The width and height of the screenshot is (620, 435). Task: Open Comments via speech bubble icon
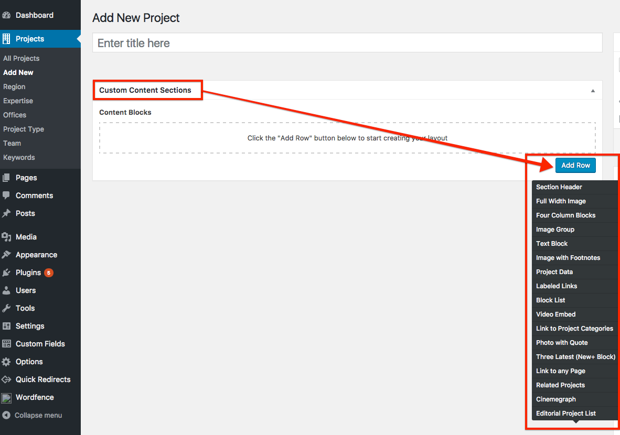click(6, 195)
